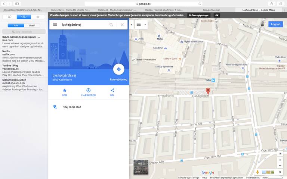Switch to Rediger central apartment tab
The height and width of the screenshot is (179, 287).
[x=164, y=10]
